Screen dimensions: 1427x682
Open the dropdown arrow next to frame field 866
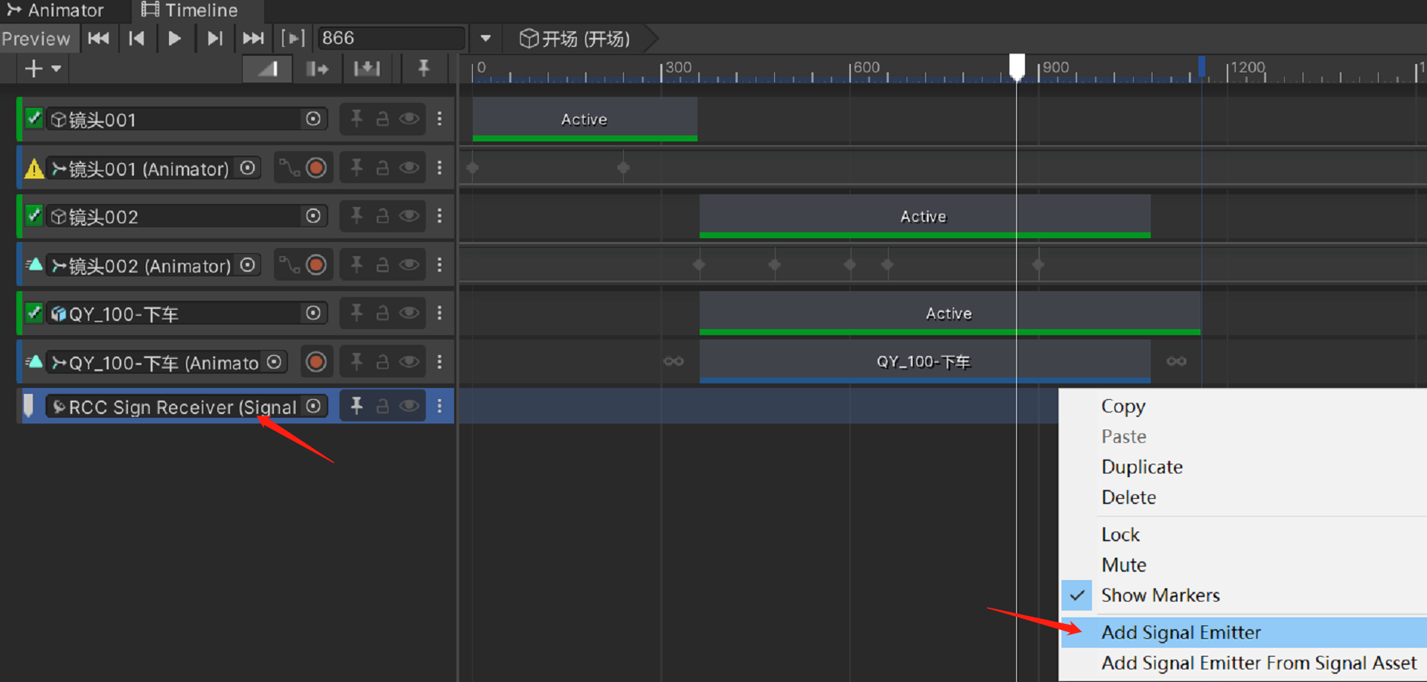pyautogui.click(x=485, y=38)
